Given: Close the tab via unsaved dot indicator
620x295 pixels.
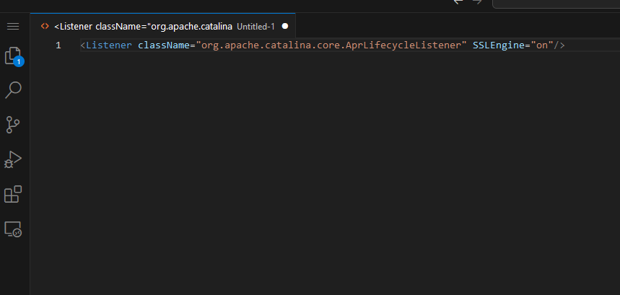Looking at the screenshot, I should 284,27.
